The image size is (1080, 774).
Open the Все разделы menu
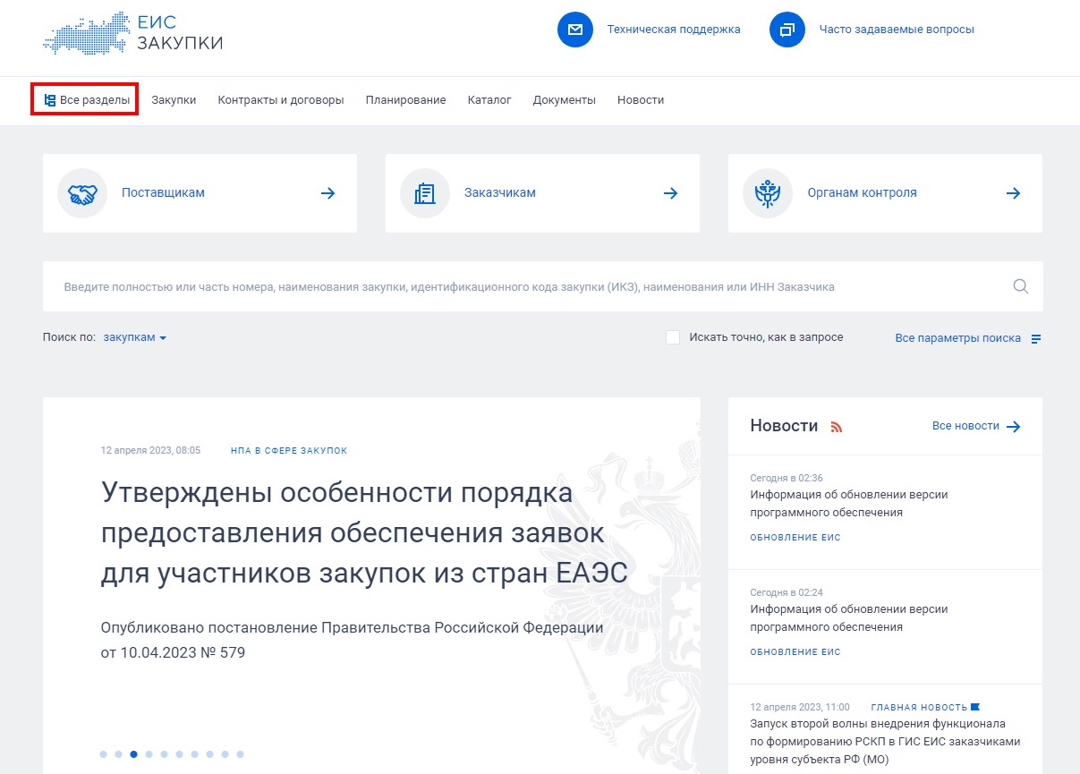[86, 100]
